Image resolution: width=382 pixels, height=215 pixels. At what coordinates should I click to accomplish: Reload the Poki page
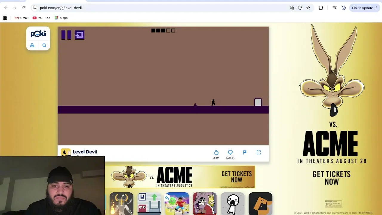point(24,8)
